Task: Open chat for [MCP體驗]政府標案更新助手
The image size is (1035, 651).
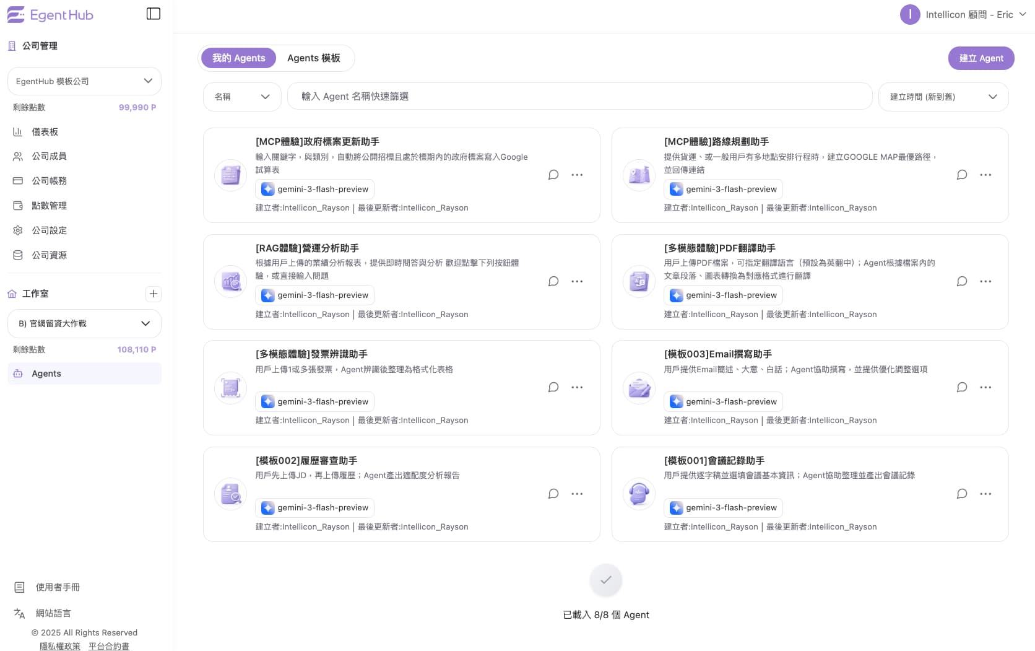Action: pyautogui.click(x=553, y=175)
